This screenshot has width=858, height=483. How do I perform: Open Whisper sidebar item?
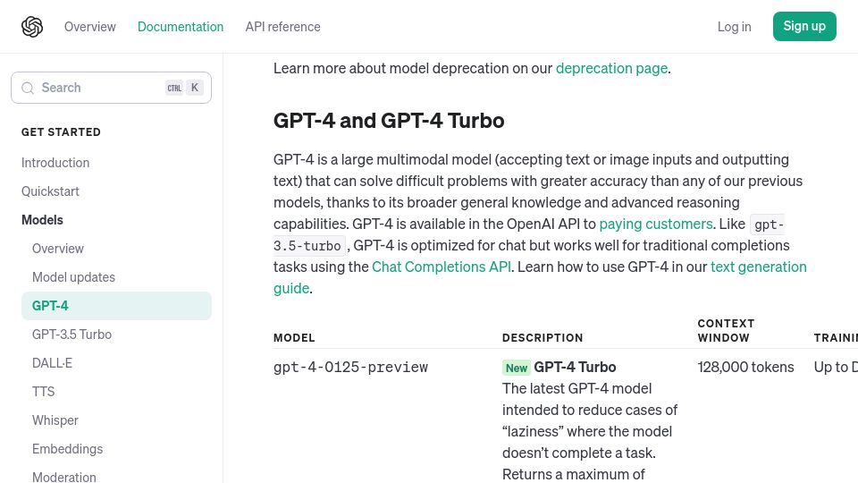55,420
